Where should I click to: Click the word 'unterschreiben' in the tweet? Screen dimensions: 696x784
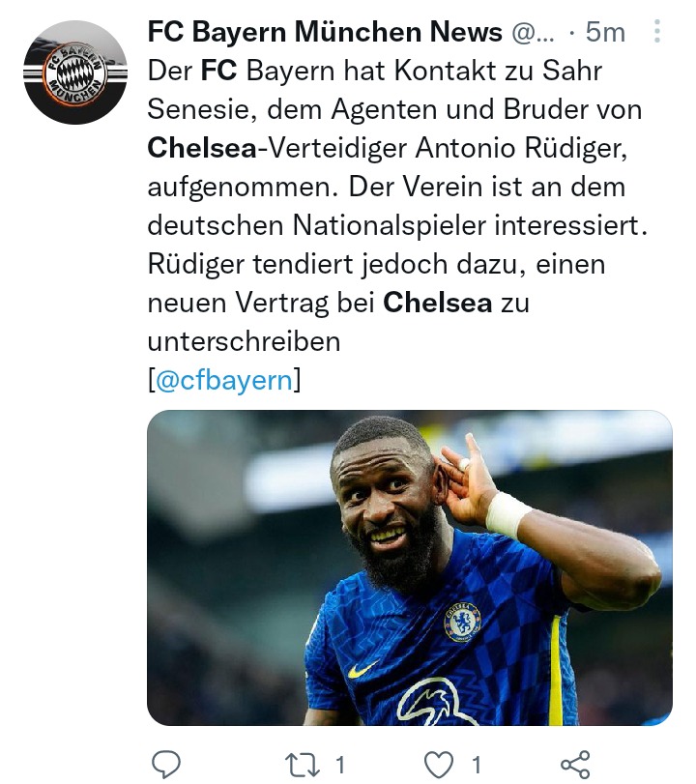click(244, 342)
